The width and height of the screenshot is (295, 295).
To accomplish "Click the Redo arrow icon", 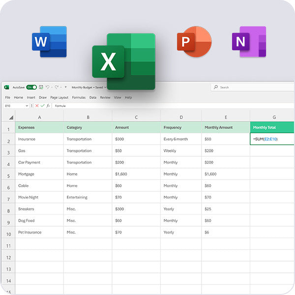I will pyautogui.click(x=57, y=88).
